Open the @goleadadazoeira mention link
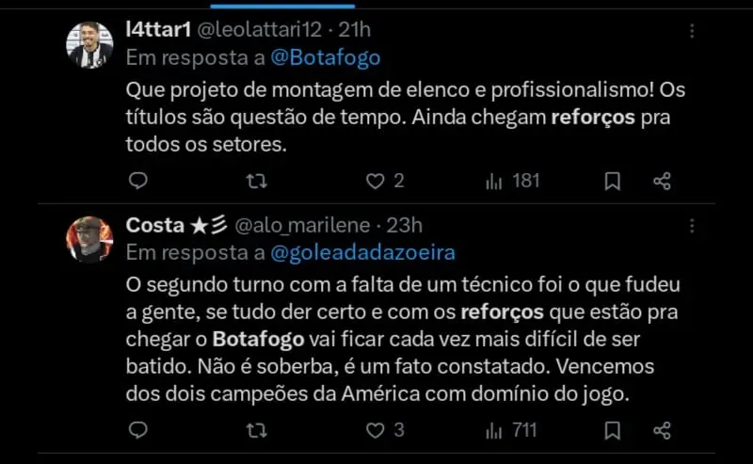Viewport: 753px width, 464px height. (x=365, y=252)
